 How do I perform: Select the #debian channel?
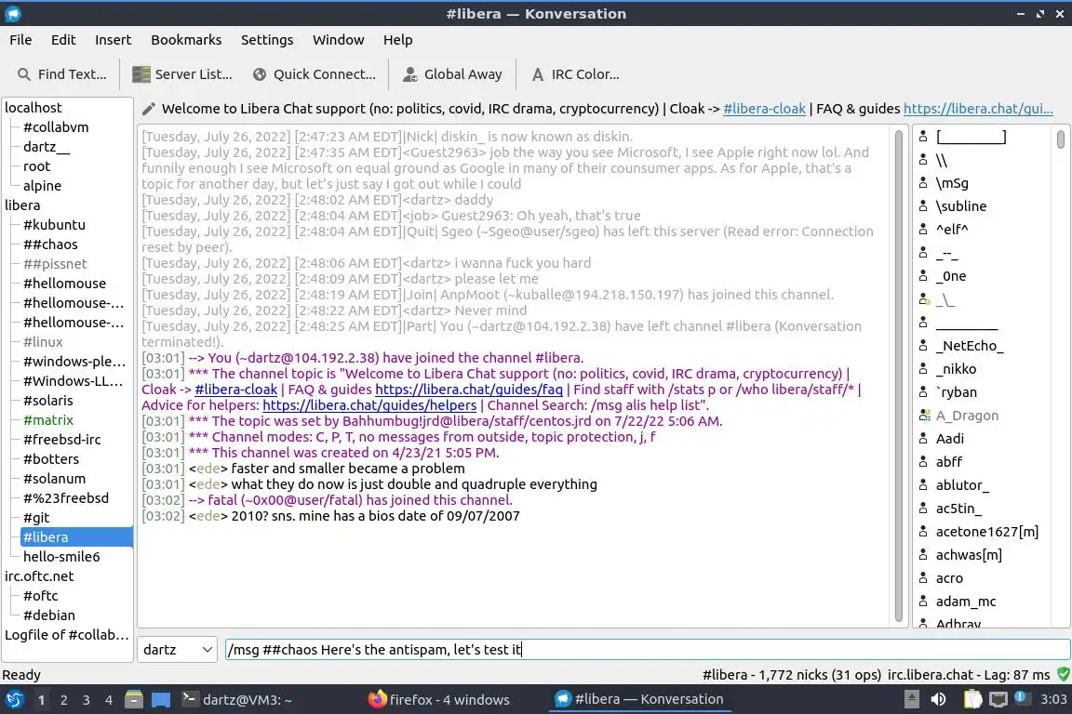(49, 615)
